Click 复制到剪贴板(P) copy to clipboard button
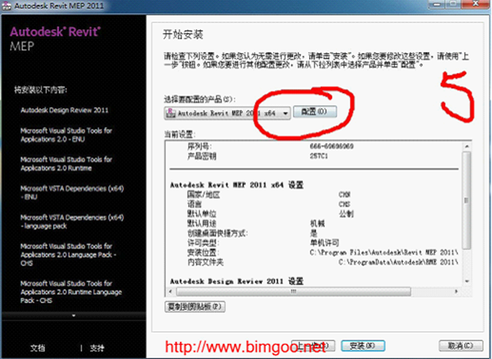Viewport: 492px width, 359px height. point(194,306)
